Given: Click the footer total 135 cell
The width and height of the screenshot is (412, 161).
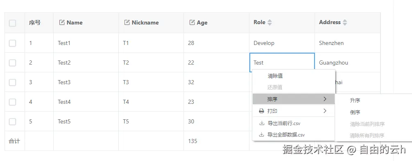Looking at the screenshot, I should pos(217,141).
